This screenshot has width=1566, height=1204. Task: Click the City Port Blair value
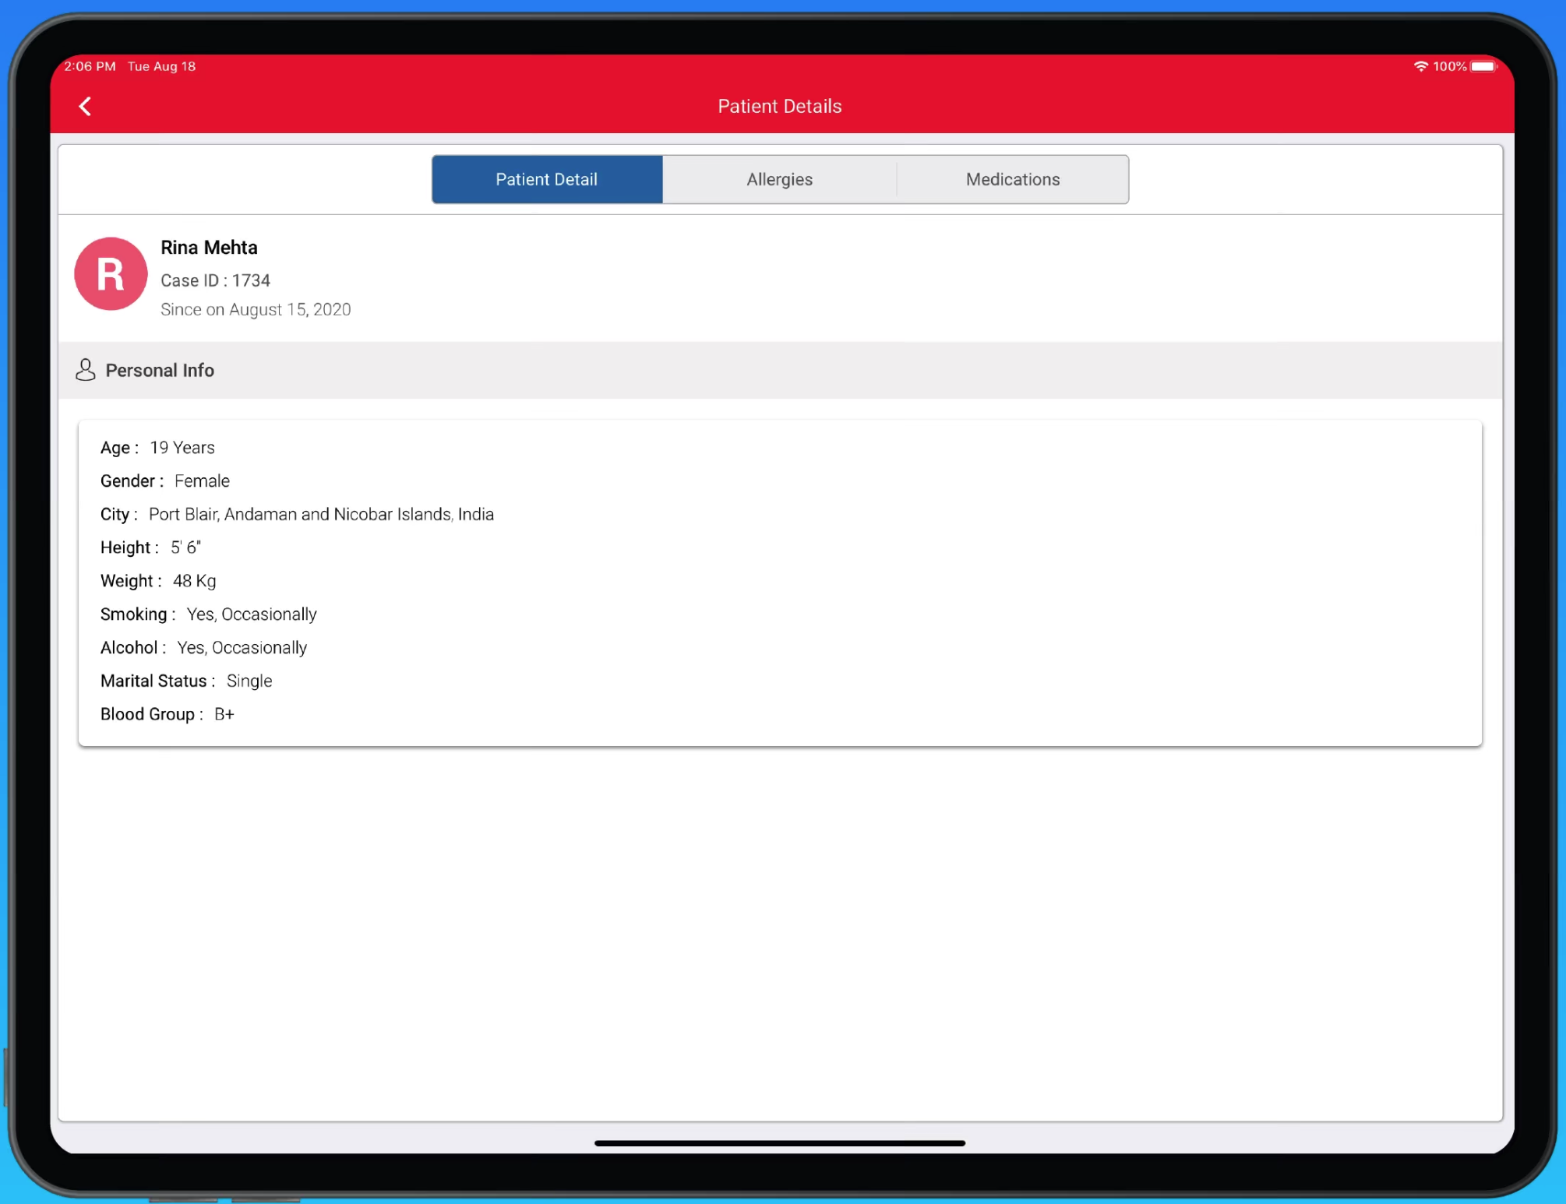click(x=321, y=515)
